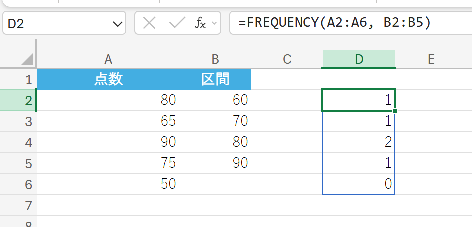This screenshot has width=472, height=227.
Task: Click the Cancel (X) formula button
Action: tap(149, 23)
